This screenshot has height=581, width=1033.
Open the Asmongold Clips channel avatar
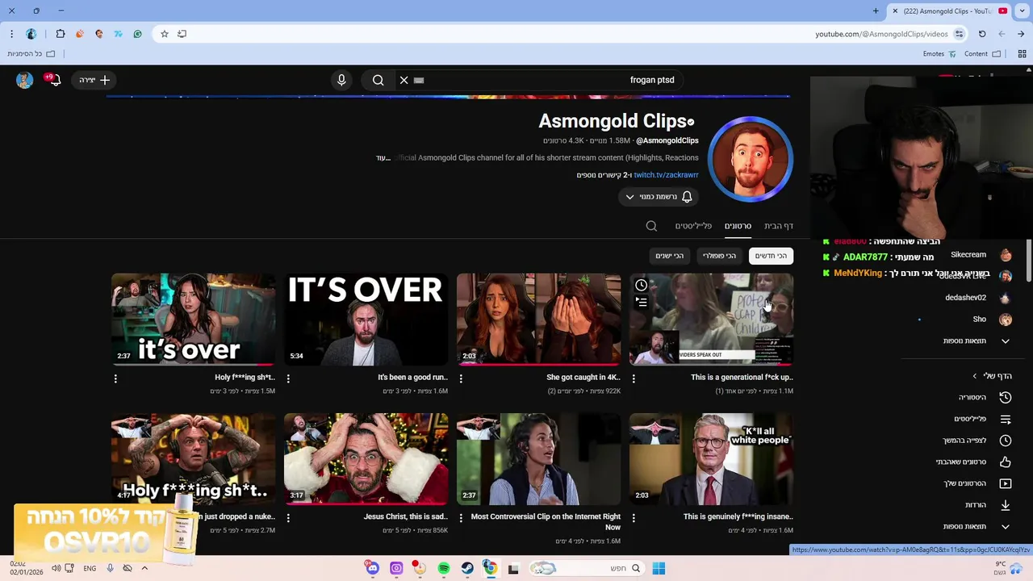pos(751,159)
